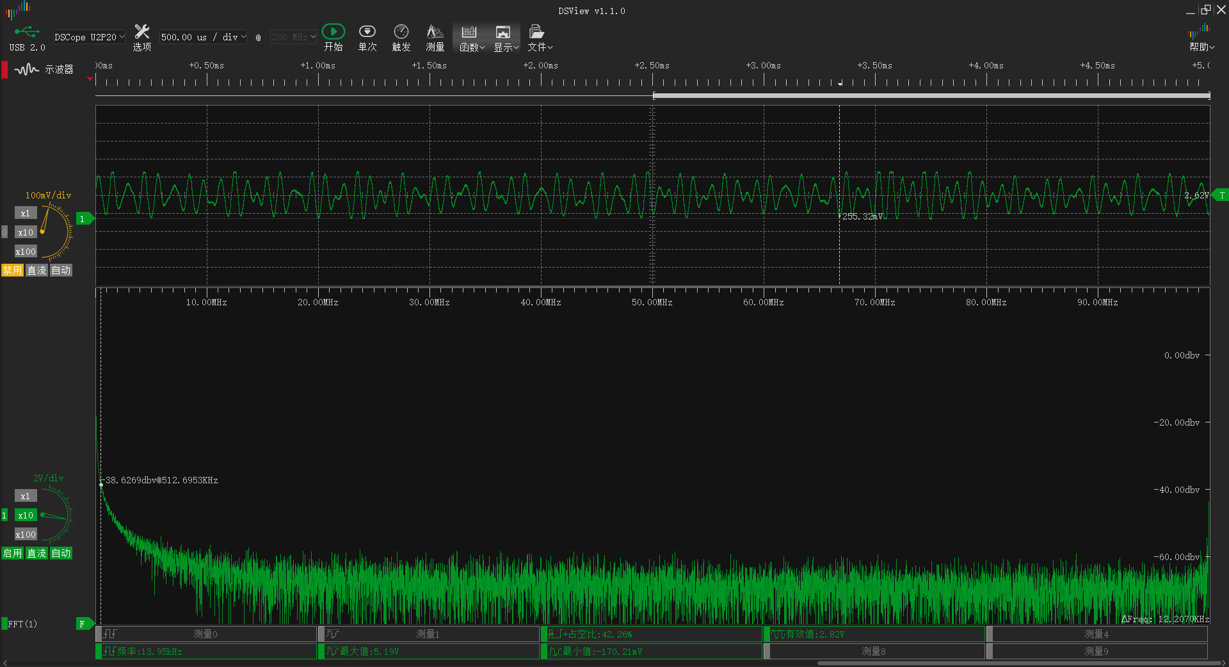The height and width of the screenshot is (667, 1229).
Task: Click the 测量8 measurement slot
Action: [x=874, y=651]
